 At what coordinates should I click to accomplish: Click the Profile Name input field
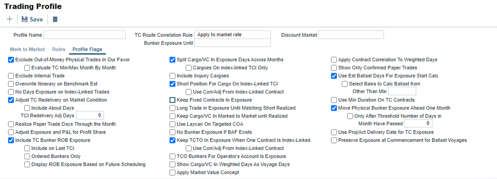84,35
